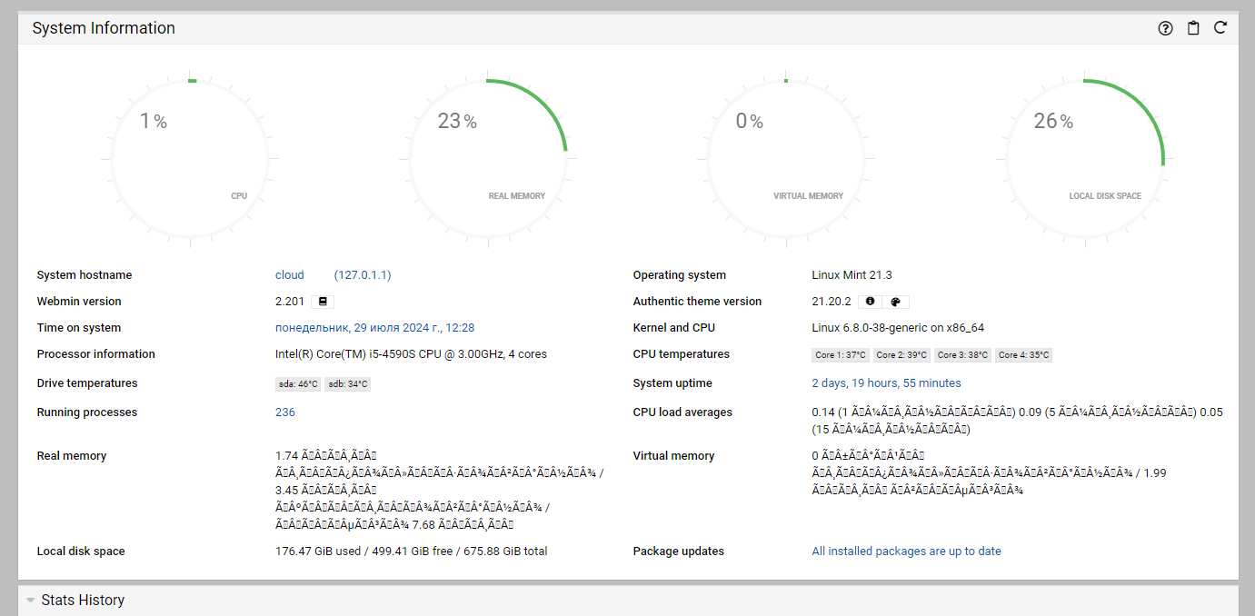Screen dimensions: 1255x616
Task: Click the palette icon beside theme version
Action: click(x=894, y=301)
